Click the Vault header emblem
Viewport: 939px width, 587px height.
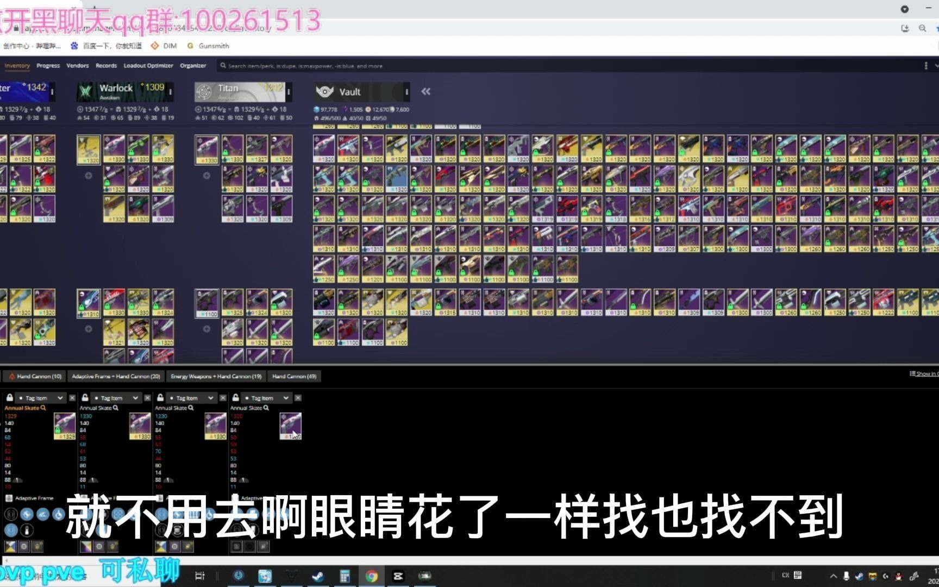(x=325, y=92)
